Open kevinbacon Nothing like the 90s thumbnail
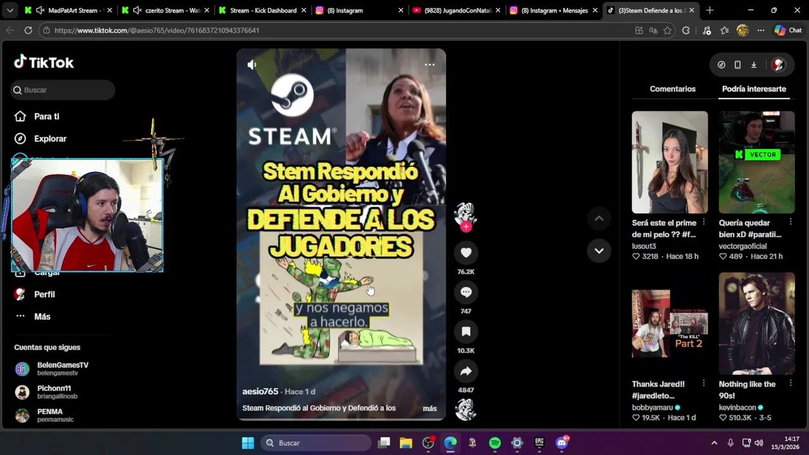Image resolution: width=809 pixels, height=455 pixels. (757, 324)
